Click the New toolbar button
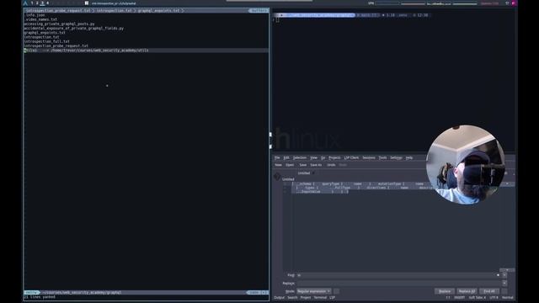This screenshot has width=539, height=303. click(x=278, y=165)
